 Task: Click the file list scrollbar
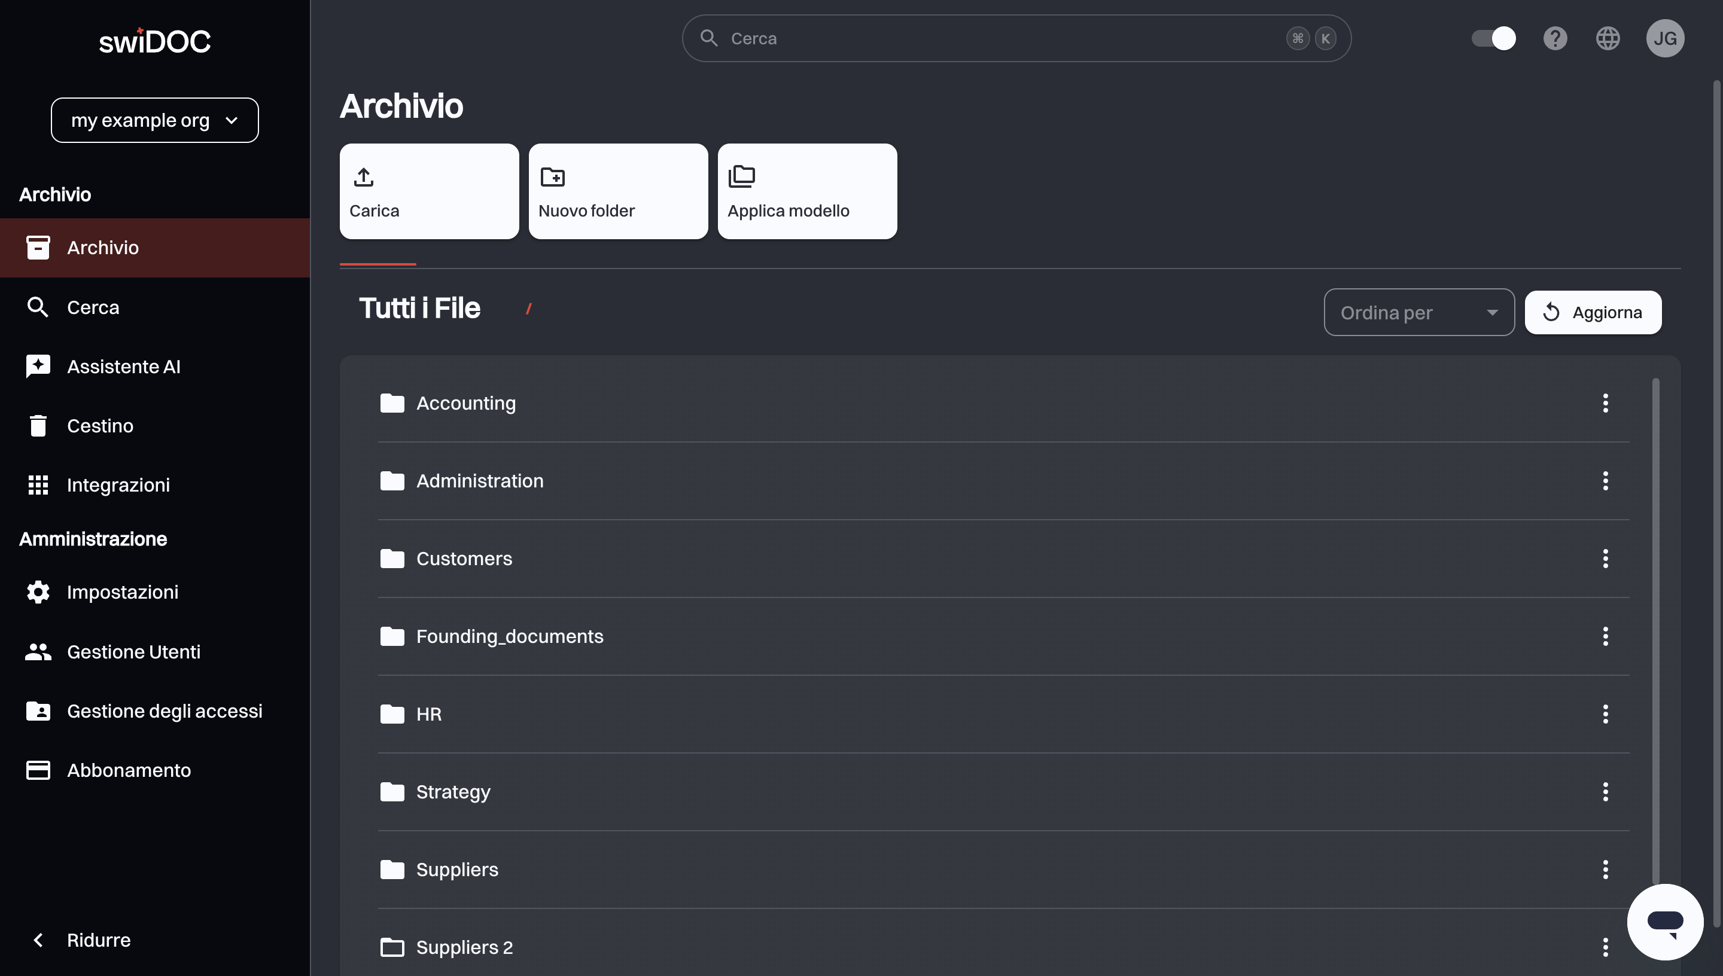pos(1655,630)
